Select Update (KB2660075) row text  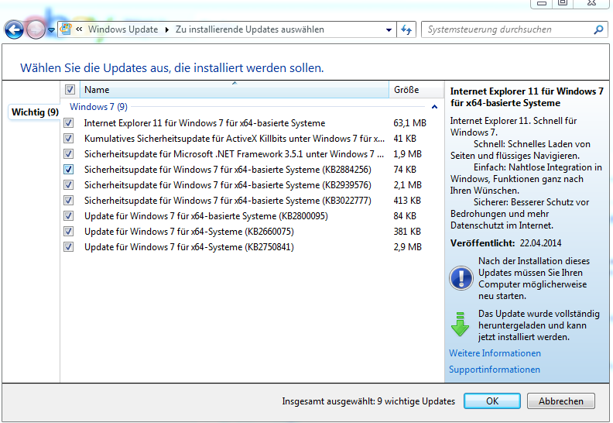click(x=189, y=232)
